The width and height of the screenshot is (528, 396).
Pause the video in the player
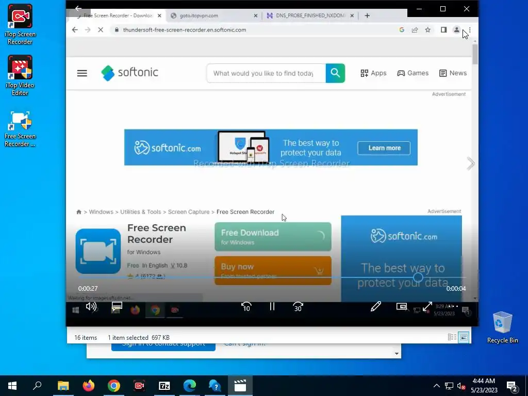coord(272,306)
